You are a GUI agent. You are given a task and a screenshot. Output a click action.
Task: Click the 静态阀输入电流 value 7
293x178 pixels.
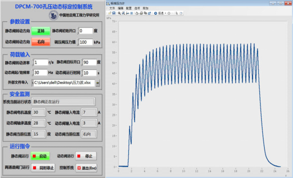(89, 112)
